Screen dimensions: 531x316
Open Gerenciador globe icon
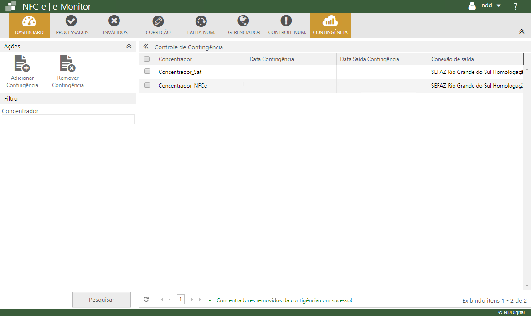click(243, 21)
